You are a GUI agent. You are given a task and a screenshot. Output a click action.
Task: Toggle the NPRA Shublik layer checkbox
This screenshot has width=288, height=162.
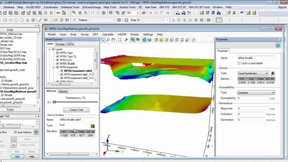[57, 63]
